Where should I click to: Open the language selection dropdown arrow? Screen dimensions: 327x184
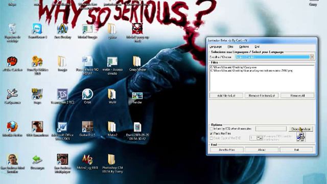[312, 57]
